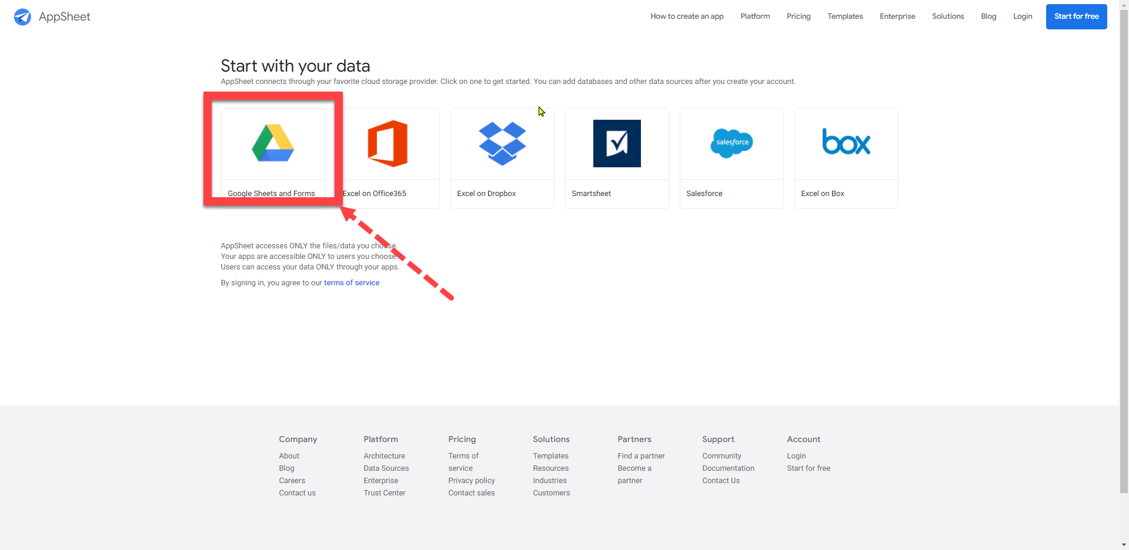Open Enterprise in the Platform footer
This screenshot has height=550, width=1129.
[x=380, y=481]
